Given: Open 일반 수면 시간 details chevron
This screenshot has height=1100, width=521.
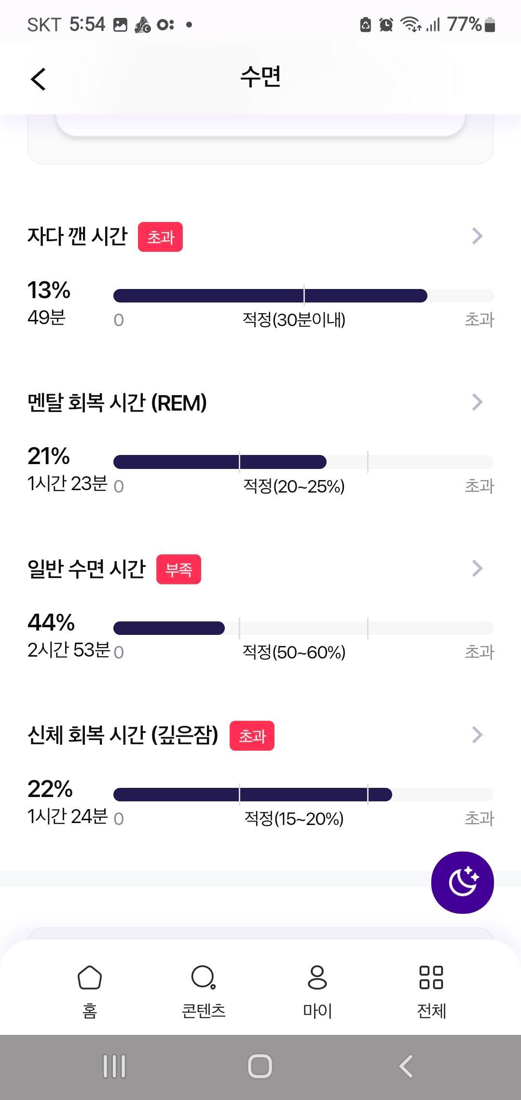Looking at the screenshot, I should pyautogui.click(x=477, y=568).
